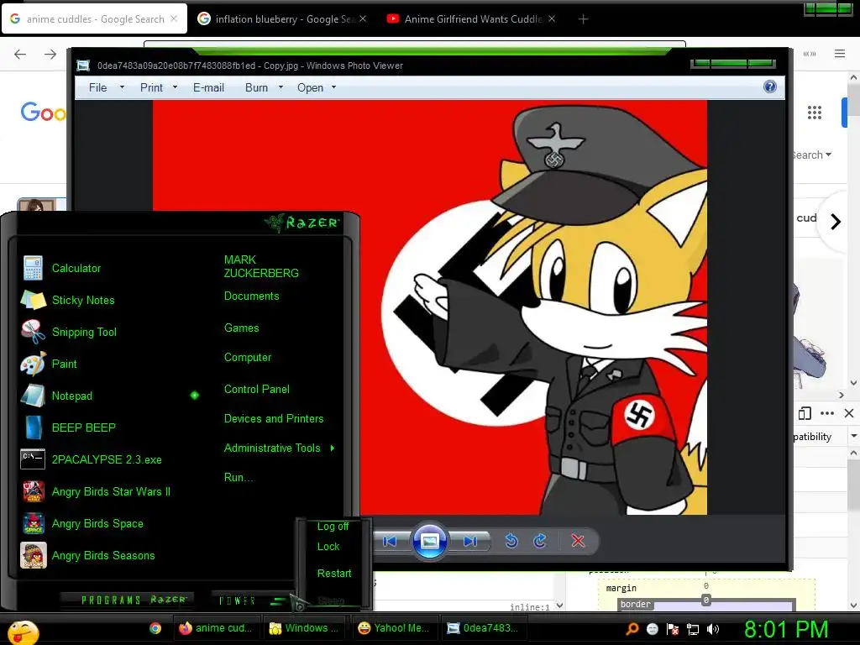Click the Action Center flag tray icon

tap(673, 629)
